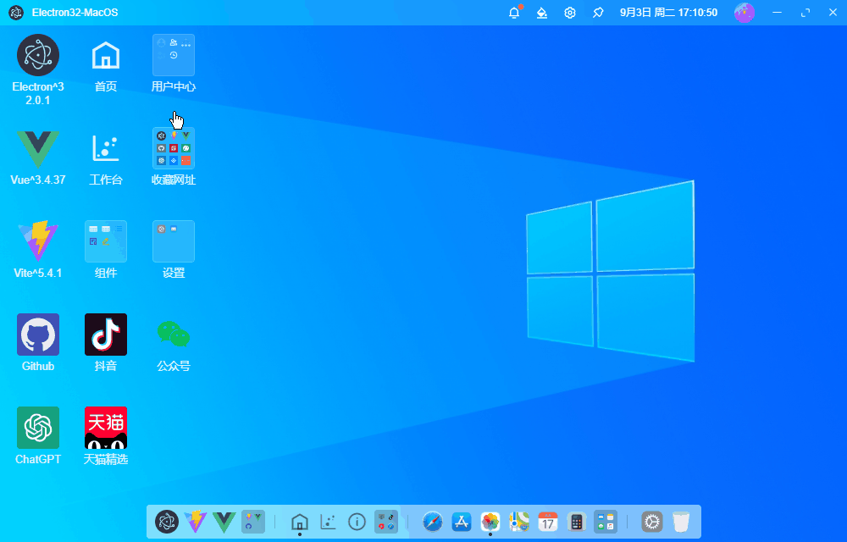Launch the 工作台 workbench desktop icon

point(106,148)
